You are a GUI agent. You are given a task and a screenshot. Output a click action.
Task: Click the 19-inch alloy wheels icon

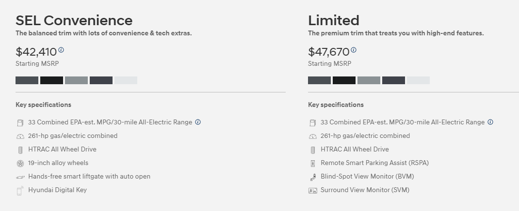coord(20,164)
